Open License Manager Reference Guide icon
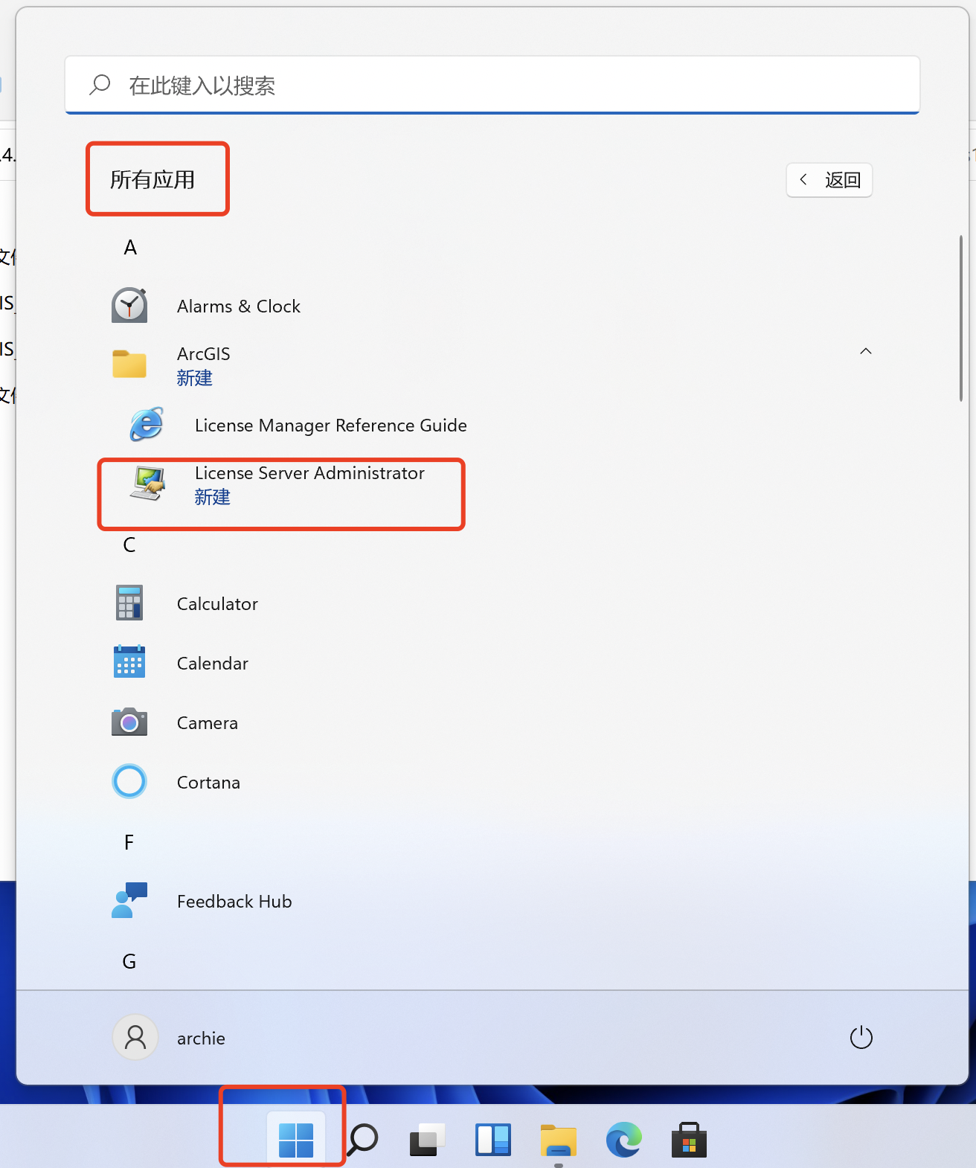This screenshot has height=1168, width=976. click(x=147, y=425)
